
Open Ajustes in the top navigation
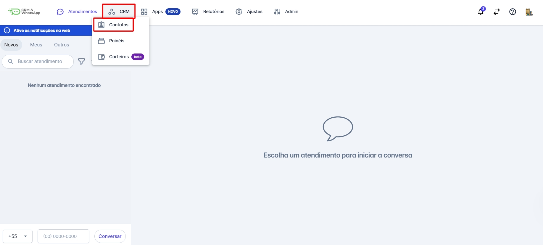point(249,12)
